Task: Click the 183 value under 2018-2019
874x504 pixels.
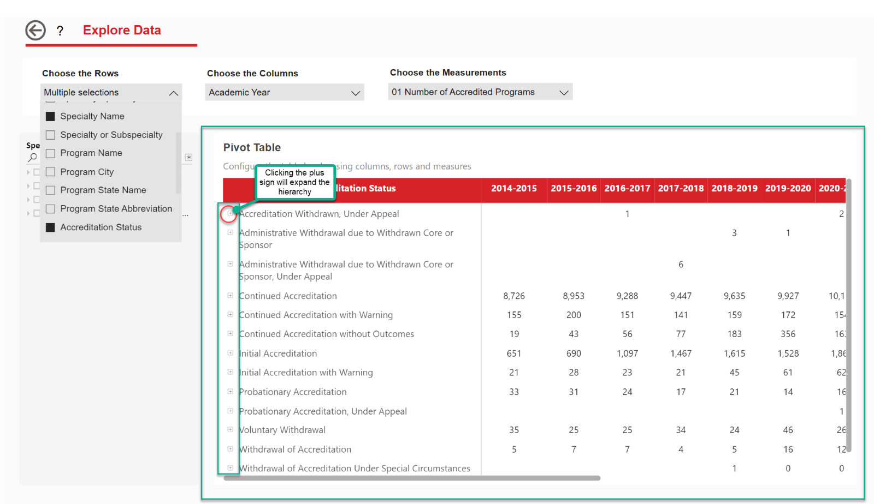Action: (734, 334)
